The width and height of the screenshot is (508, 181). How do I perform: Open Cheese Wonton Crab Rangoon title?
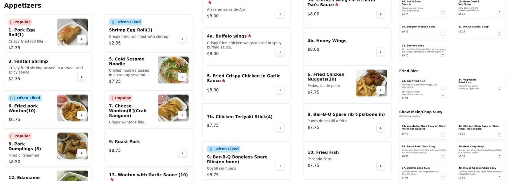[128, 111]
